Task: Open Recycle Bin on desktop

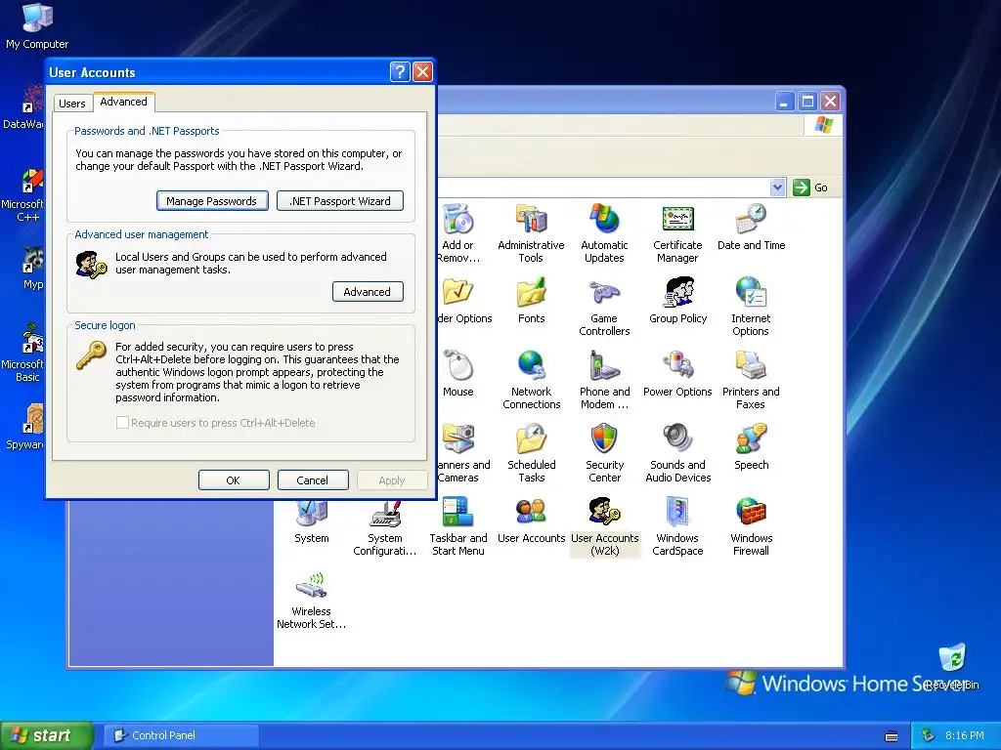Action: [x=952, y=667]
